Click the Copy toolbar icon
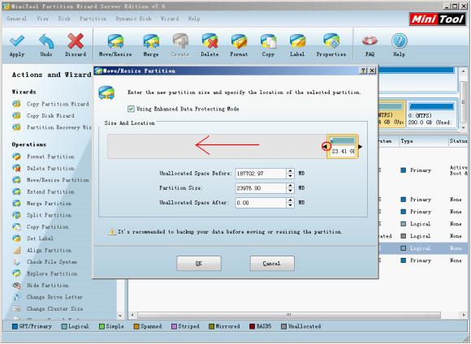The image size is (471, 344). (x=268, y=41)
